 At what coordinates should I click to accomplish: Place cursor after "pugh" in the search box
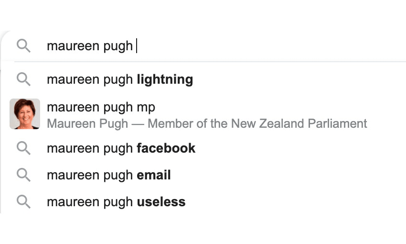point(135,46)
